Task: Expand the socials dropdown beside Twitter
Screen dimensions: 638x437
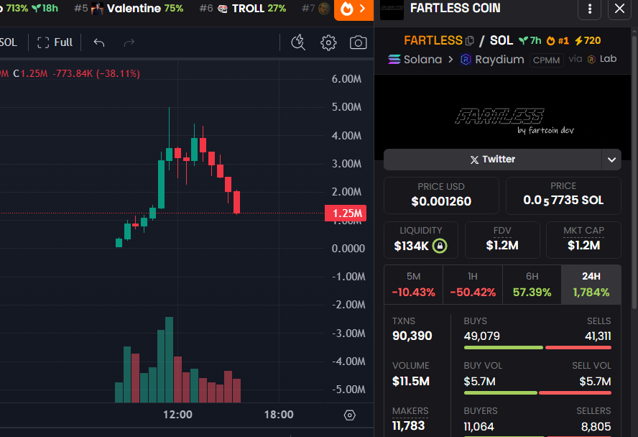Action: (x=611, y=160)
